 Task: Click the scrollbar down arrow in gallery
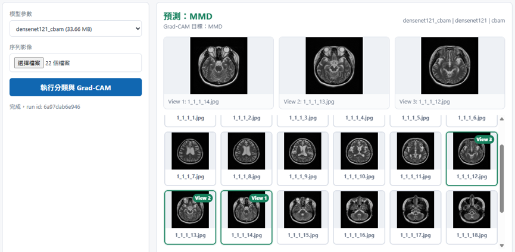point(501,245)
